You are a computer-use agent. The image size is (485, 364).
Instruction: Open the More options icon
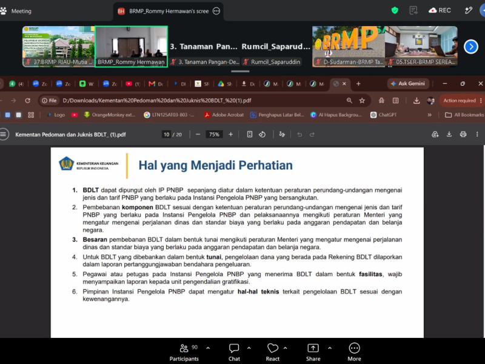point(354,348)
